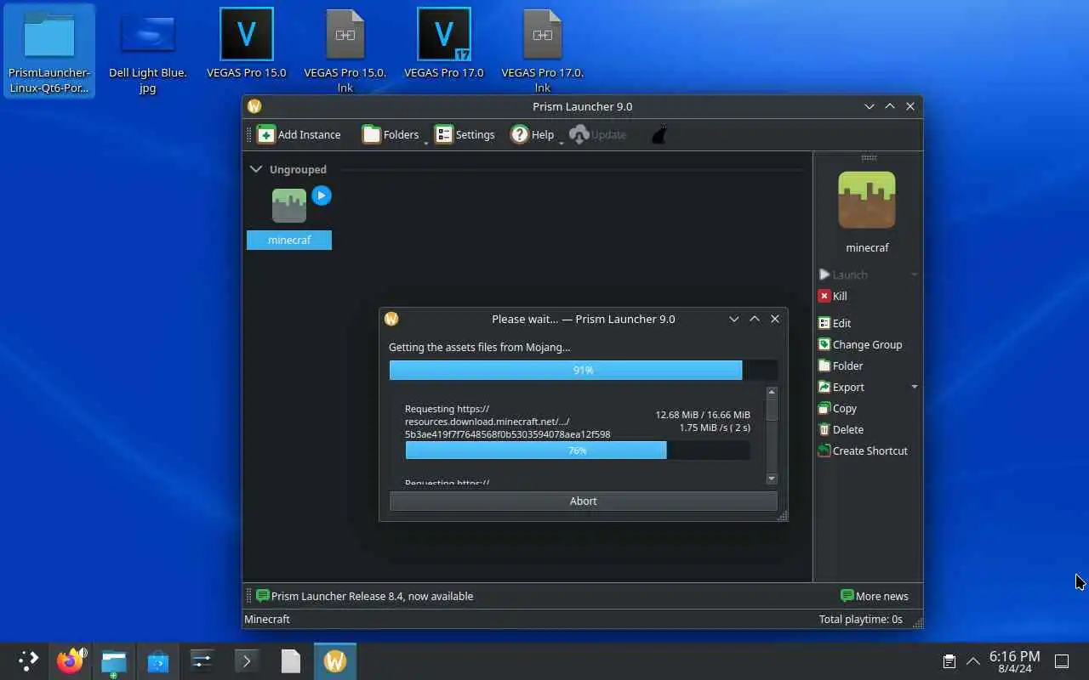The image size is (1089, 680).
Task: Click the '12.68 MiB / 16.66 MiB' download size
Action: 703,415
